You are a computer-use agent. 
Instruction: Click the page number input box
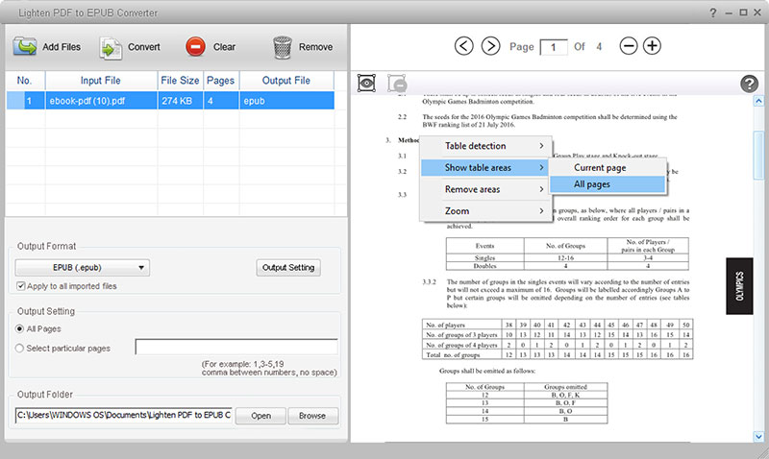(554, 47)
